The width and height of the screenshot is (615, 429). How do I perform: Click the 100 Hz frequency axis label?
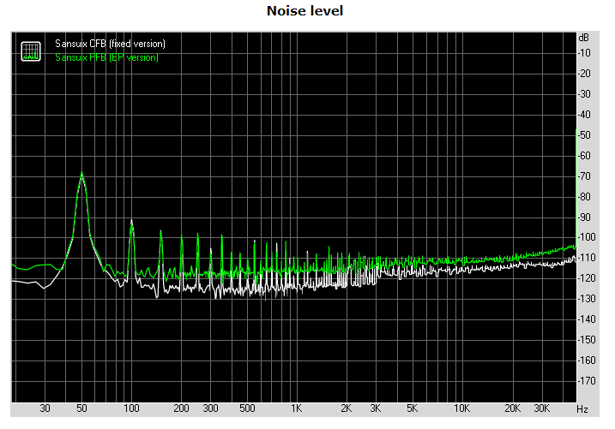click(131, 408)
